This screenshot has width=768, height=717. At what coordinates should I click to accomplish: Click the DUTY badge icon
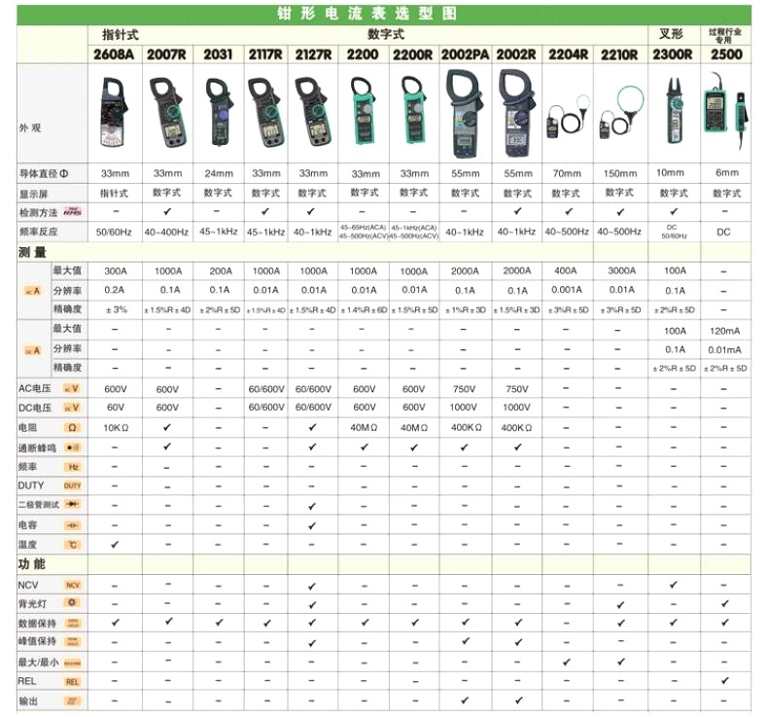coord(72,485)
